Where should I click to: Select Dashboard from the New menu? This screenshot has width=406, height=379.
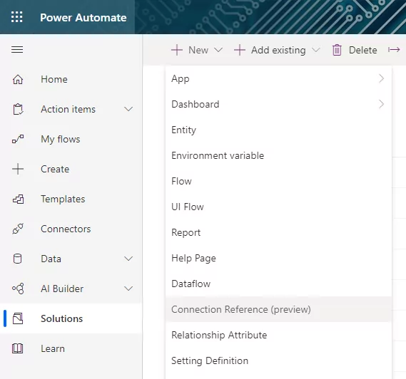(278, 104)
